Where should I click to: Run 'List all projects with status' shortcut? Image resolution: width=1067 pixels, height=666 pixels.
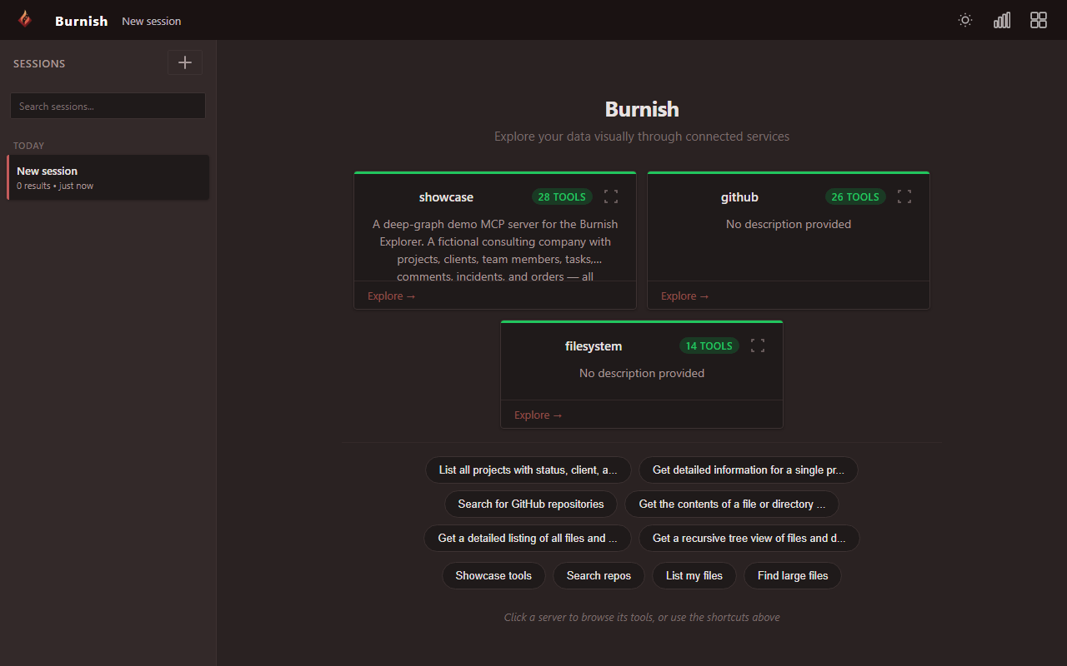[x=528, y=470]
